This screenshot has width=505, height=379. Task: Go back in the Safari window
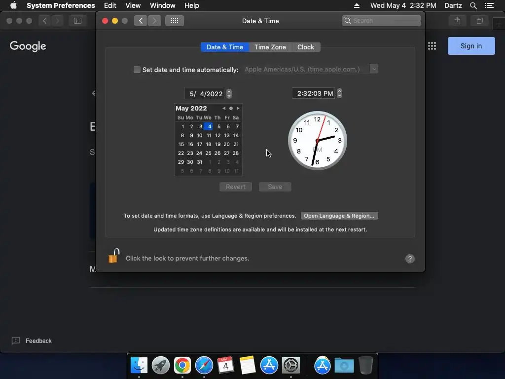(x=44, y=21)
